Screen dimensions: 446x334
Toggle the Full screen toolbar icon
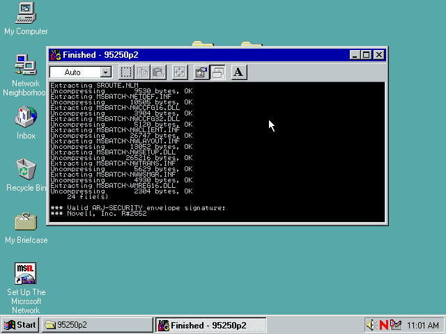point(180,72)
